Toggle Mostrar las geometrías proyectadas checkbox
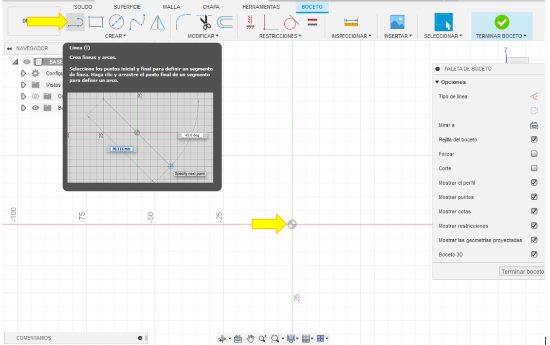 tap(534, 240)
